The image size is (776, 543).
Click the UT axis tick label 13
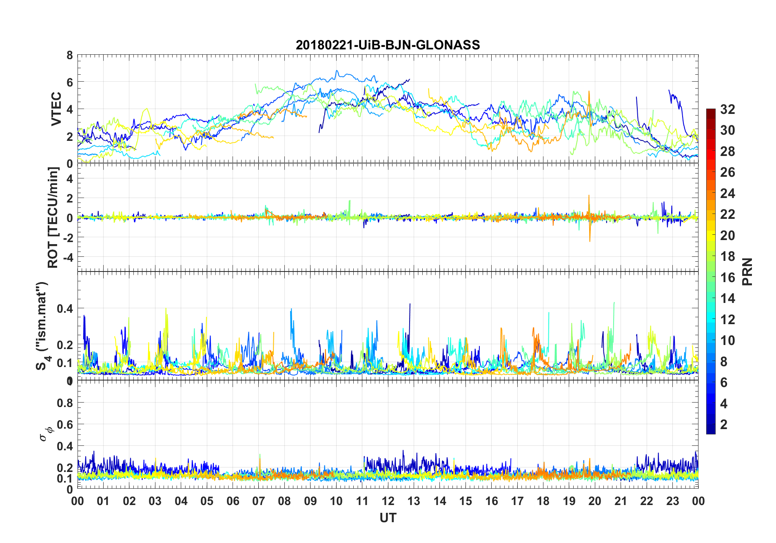414,501
